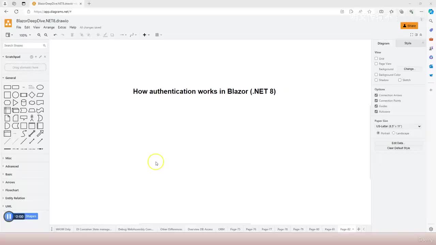
Task: Select the rectangle shape in General palette
Action: [7, 87]
